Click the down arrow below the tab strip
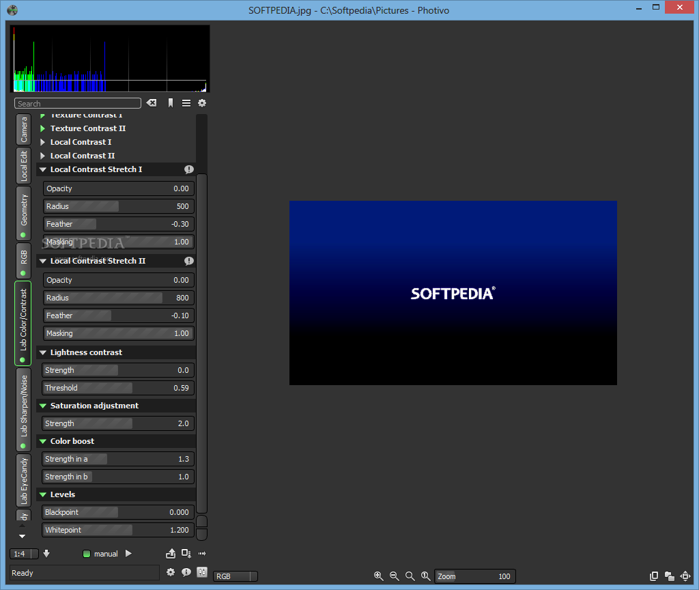Image resolution: width=699 pixels, height=590 pixels. click(x=22, y=536)
